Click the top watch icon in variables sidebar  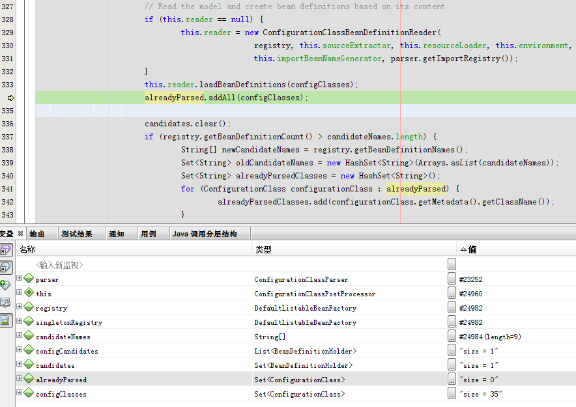point(6,250)
